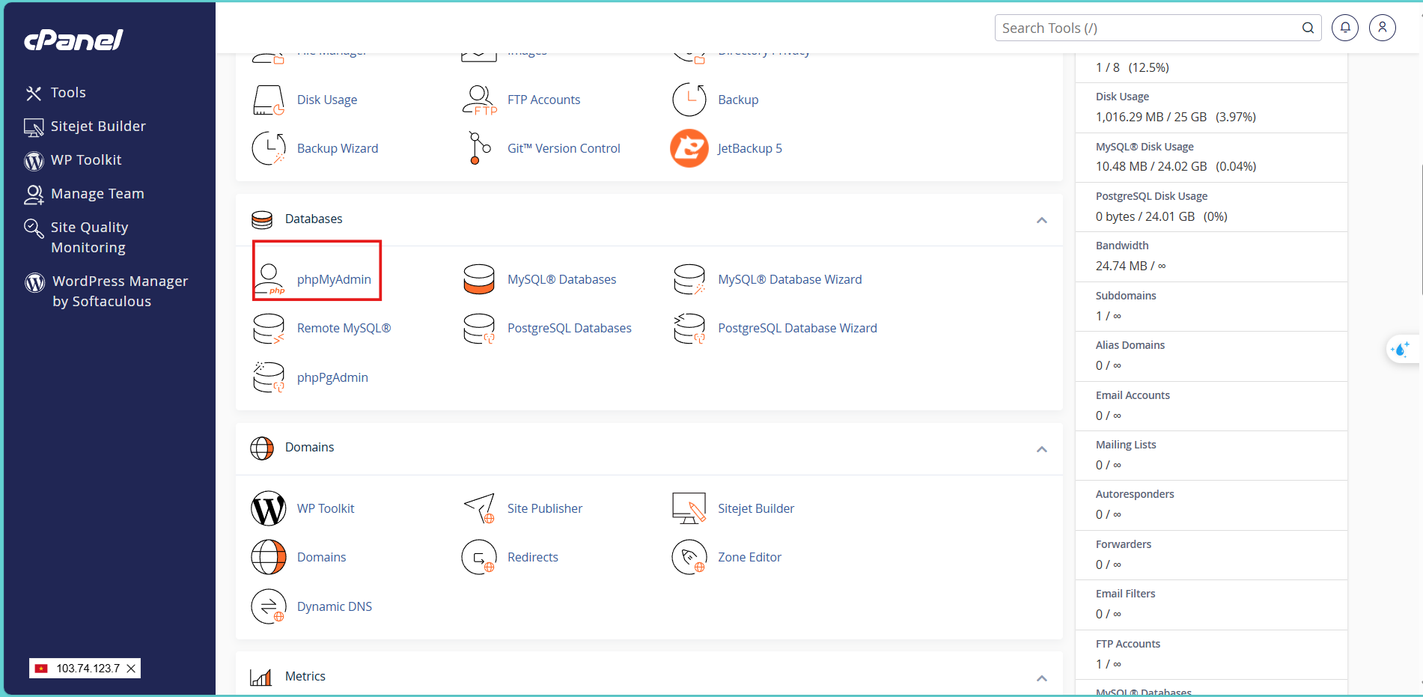
Task: Open the JetBackup 5 link
Action: 749,148
